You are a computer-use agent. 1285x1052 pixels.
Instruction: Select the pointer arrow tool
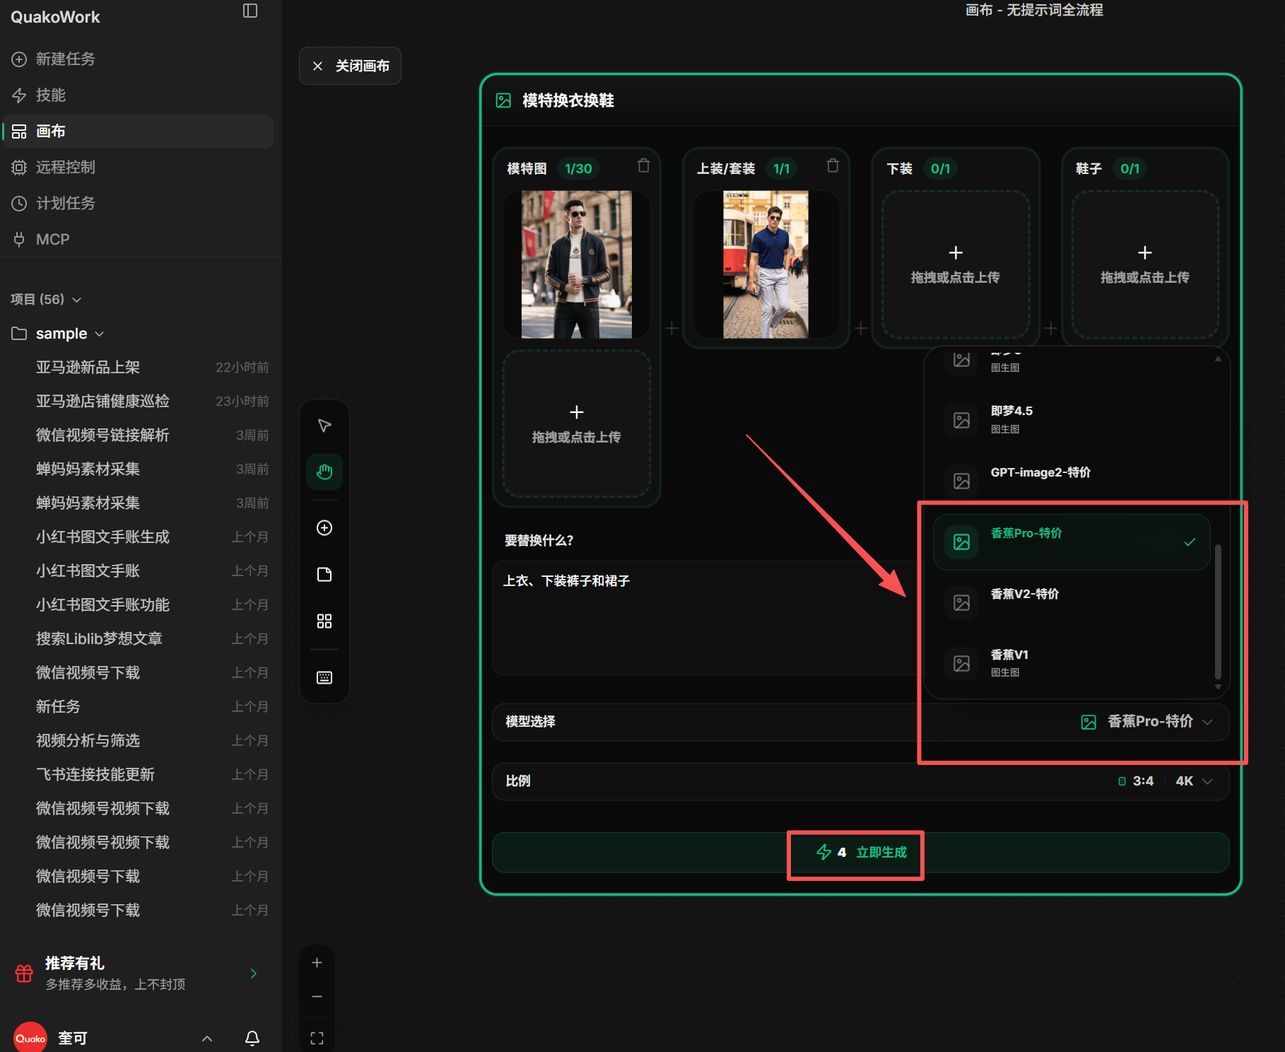click(x=324, y=426)
